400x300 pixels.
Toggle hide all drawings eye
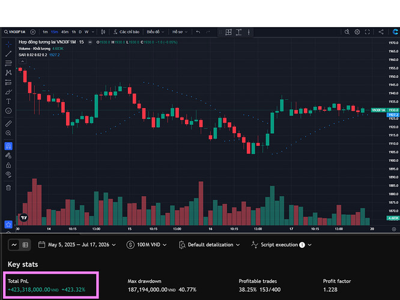coord(8,175)
